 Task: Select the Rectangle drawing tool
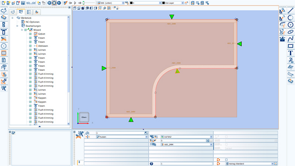tap(291, 46)
